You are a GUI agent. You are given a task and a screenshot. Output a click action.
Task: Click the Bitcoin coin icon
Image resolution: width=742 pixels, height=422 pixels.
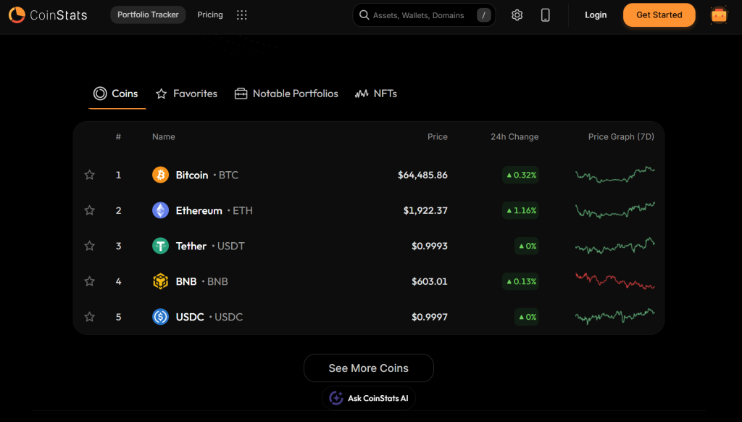click(160, 175)
